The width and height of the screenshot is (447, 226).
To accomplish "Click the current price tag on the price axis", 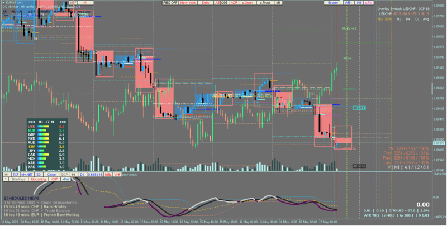I will coord(439,143).
